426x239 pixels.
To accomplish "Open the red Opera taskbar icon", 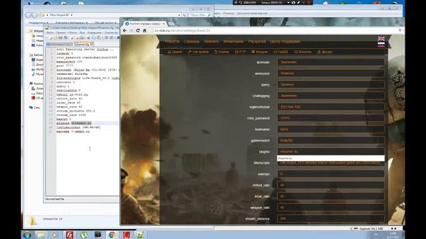I will tap(126, 234).
